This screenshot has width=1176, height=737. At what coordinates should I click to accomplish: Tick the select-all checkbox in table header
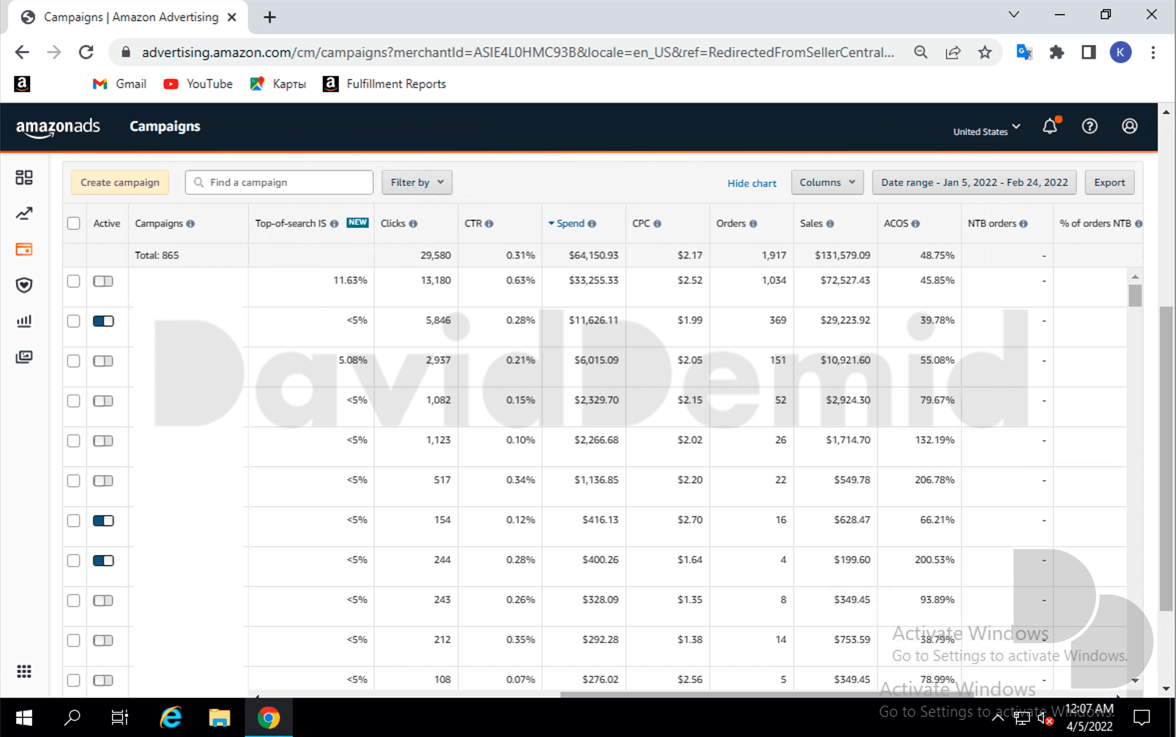tap(73, 223)
